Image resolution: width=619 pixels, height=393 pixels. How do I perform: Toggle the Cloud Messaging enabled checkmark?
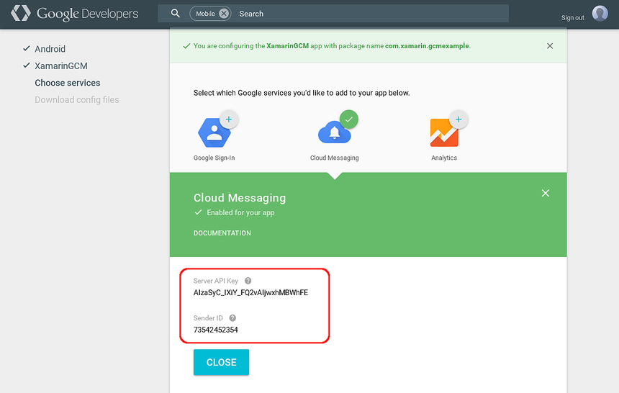point(349,119)
